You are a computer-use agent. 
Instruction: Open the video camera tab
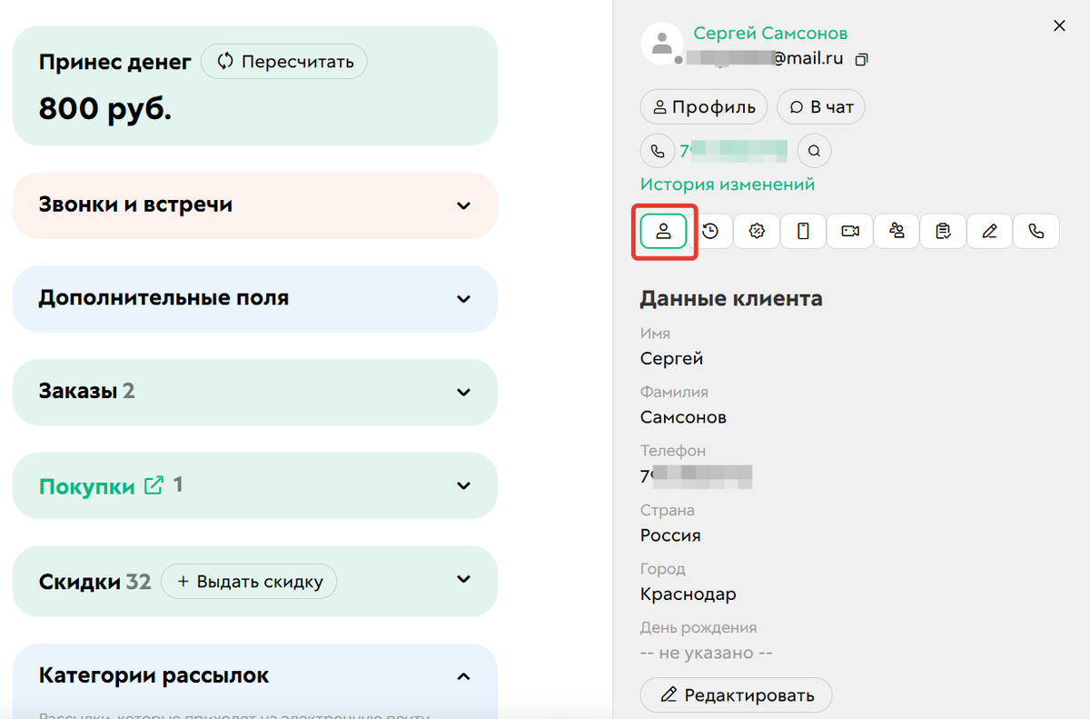point(850,232)
